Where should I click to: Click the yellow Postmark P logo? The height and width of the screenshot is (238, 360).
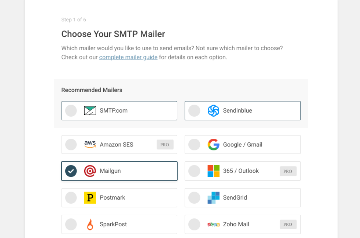(90, 198)
